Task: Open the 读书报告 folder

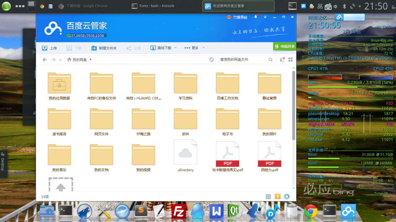Action: tap(59, 122)
